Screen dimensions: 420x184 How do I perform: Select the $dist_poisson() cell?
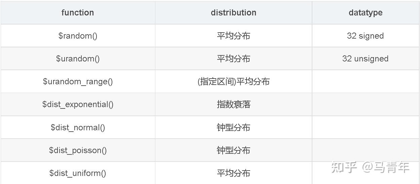78,150
